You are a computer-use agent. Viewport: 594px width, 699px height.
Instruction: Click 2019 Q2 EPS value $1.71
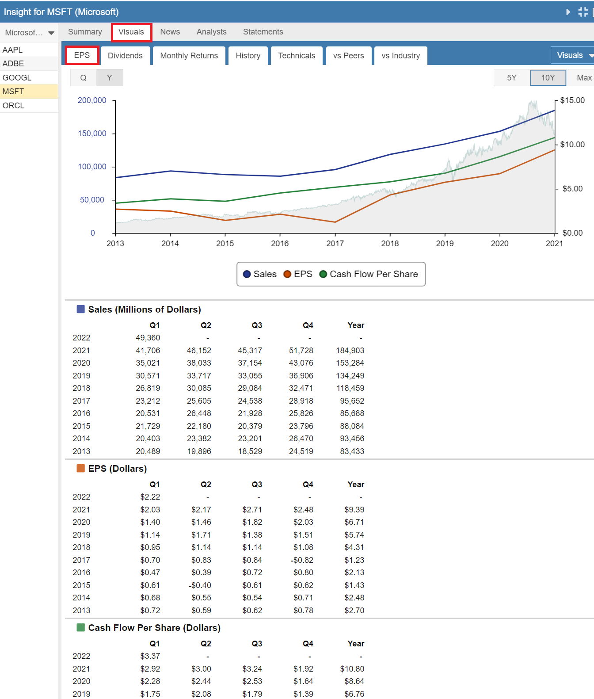click(201, 535)
